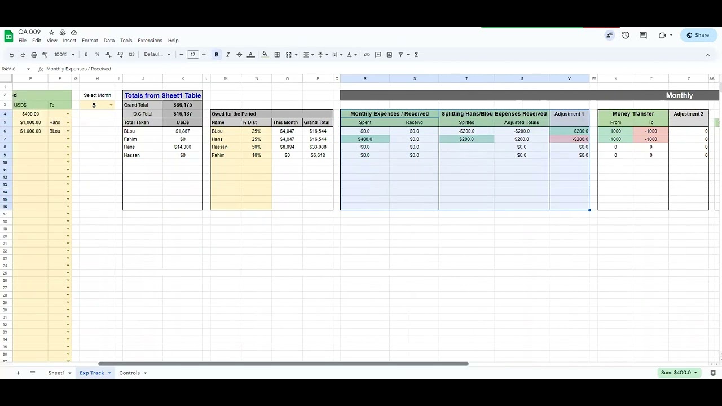Activate the Paint format roller icon

tap(45, 55)
